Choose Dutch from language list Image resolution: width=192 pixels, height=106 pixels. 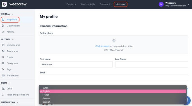pyautogui.click(x=113, y=88)
